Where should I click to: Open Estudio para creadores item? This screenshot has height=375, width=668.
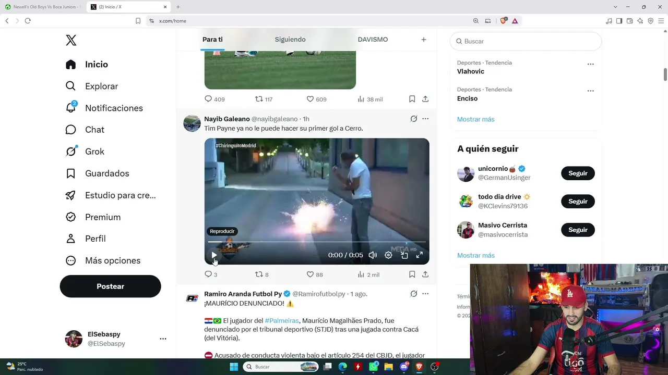[x=111, y=195]
